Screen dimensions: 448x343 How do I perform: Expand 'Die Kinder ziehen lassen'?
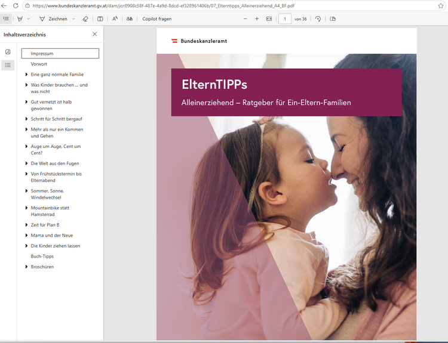[x=26, y=246]
